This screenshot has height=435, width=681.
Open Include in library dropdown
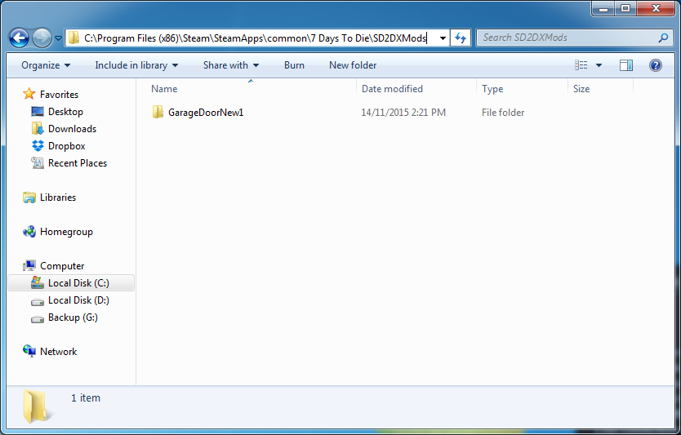(x=136, y=65)
